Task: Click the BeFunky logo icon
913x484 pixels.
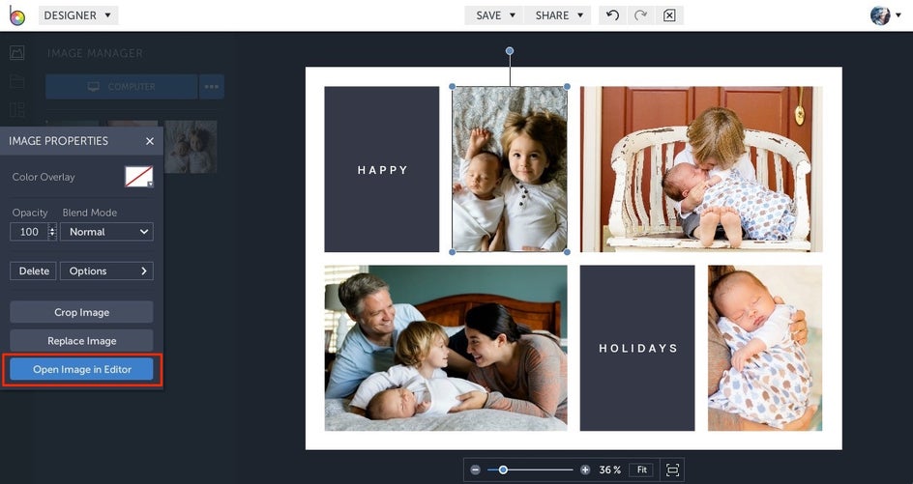Action: click(x=16, y=16)
